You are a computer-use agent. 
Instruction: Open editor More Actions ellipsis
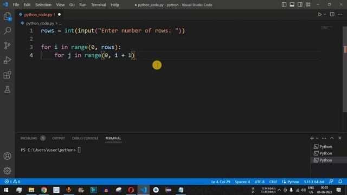340,15
